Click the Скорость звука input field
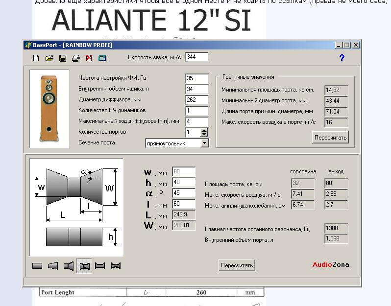This screenshot has width=391, height=306. pos(196,57)
